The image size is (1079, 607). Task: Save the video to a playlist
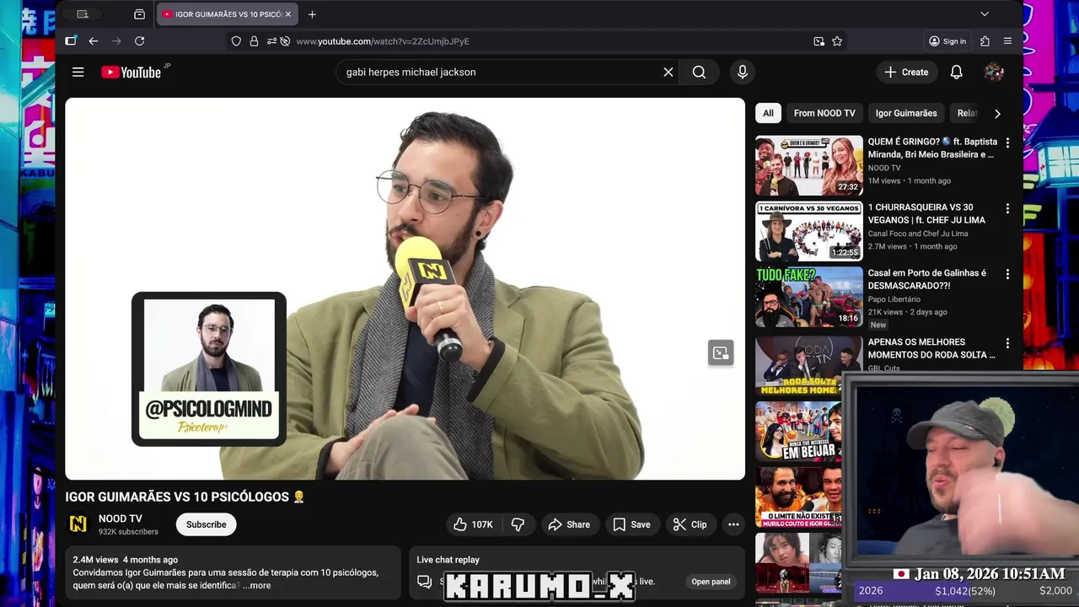point(631,524)
